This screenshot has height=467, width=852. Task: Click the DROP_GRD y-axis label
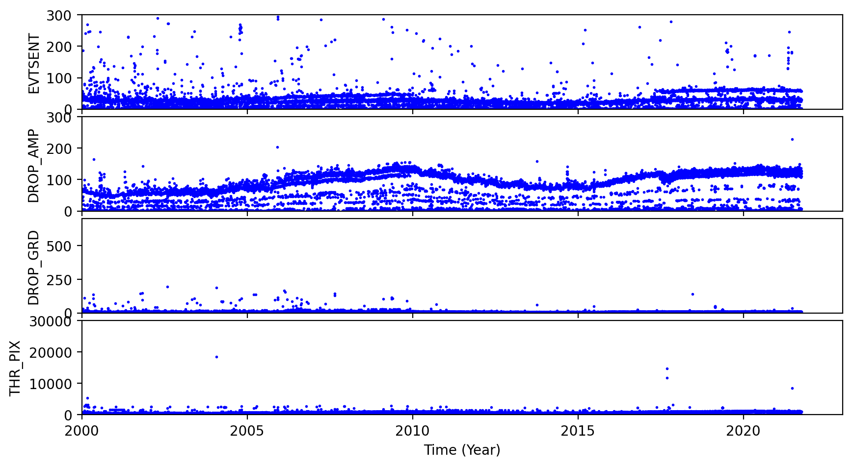[34, 268]
